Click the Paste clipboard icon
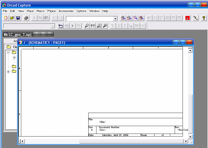This screenshot has height=148, width=208. (46, 18)
